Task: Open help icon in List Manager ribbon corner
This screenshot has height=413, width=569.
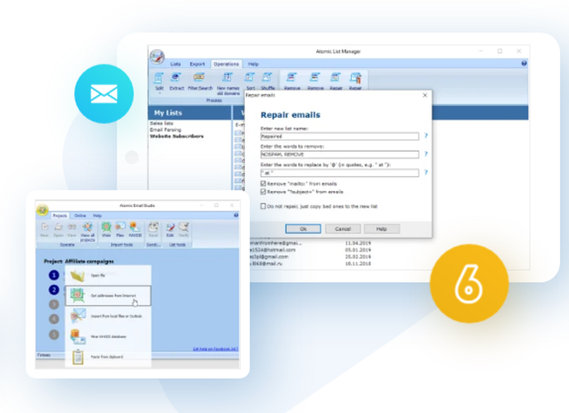Action: [x=524, y=64]
